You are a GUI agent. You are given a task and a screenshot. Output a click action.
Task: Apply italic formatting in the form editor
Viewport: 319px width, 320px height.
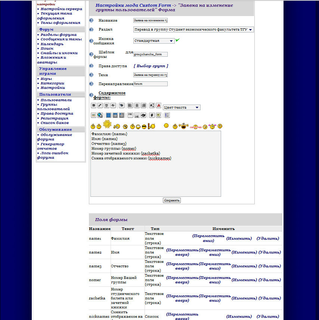click(x=100, y=105)
